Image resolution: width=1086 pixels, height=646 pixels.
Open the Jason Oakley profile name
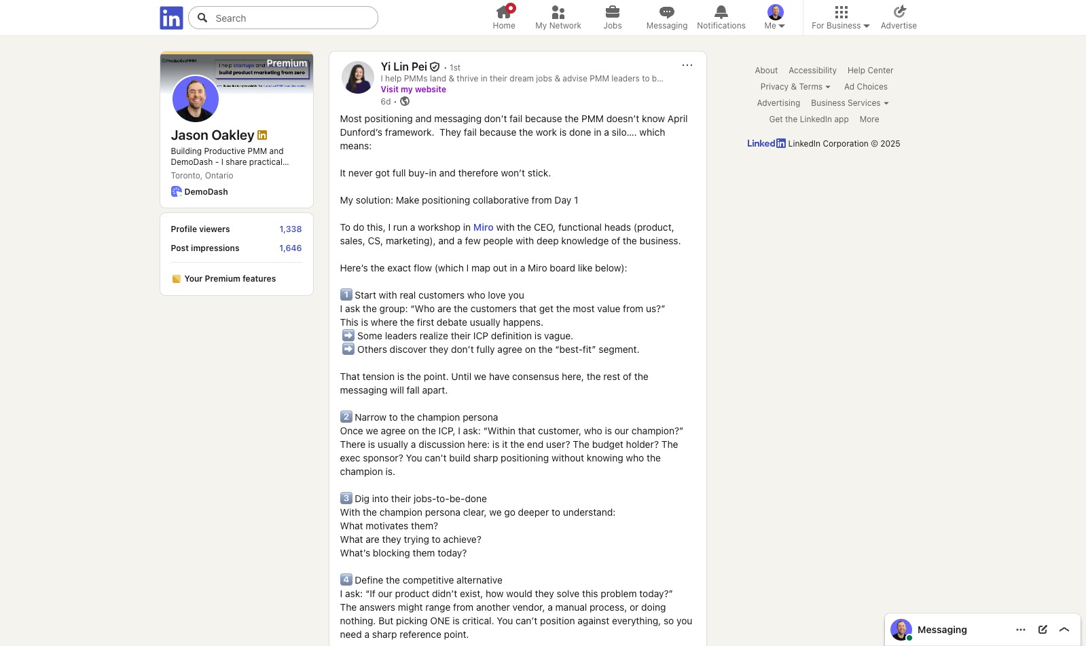(213, 135)
